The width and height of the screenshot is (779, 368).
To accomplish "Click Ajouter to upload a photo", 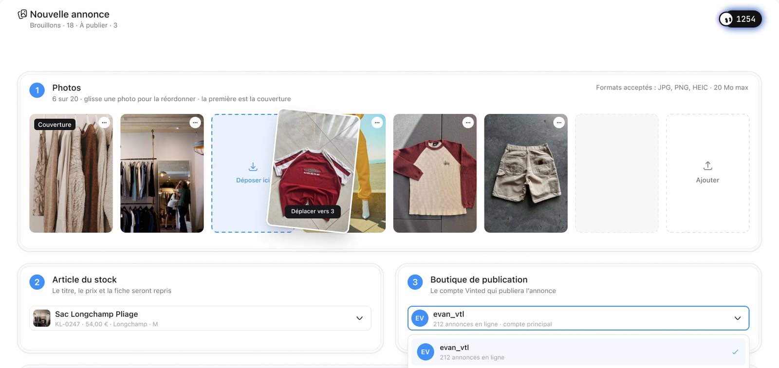I will point(707,173).
